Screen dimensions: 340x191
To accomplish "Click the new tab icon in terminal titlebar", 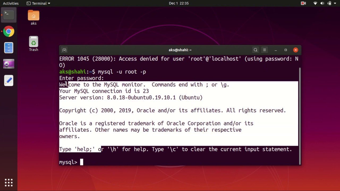I will coord(64,50).
